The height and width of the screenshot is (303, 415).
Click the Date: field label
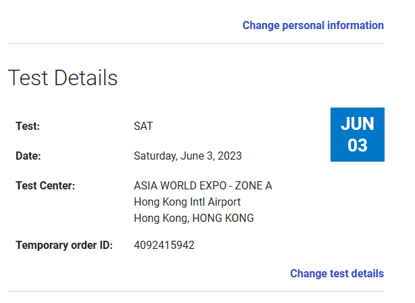coord(28,156)
